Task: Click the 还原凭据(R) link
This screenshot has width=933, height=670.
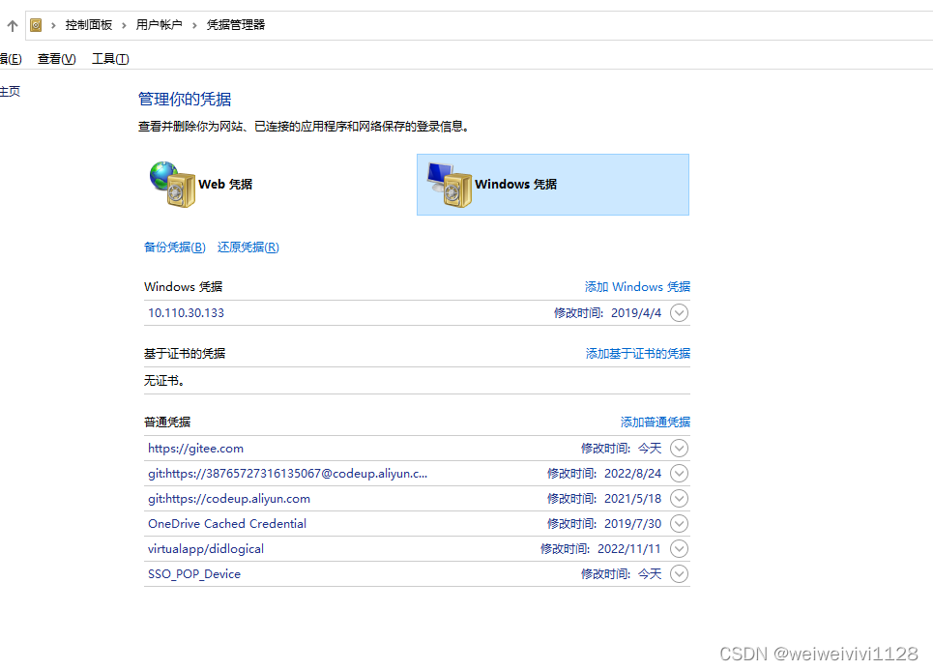Action: [x=250, y=247]
